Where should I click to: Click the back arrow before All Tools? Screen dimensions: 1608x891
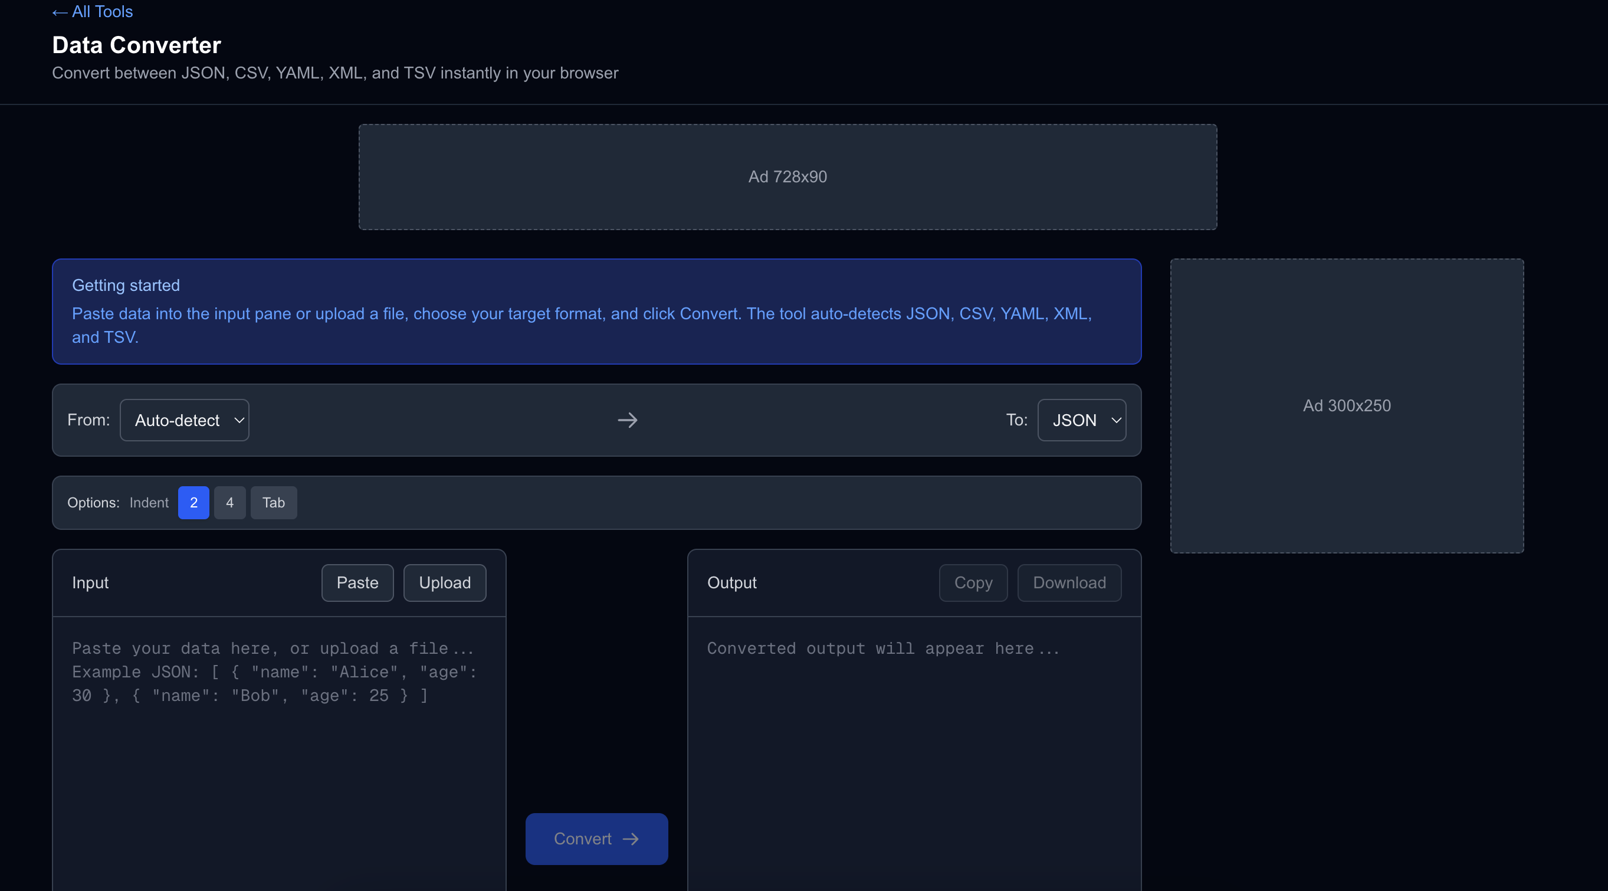point(60,11)
